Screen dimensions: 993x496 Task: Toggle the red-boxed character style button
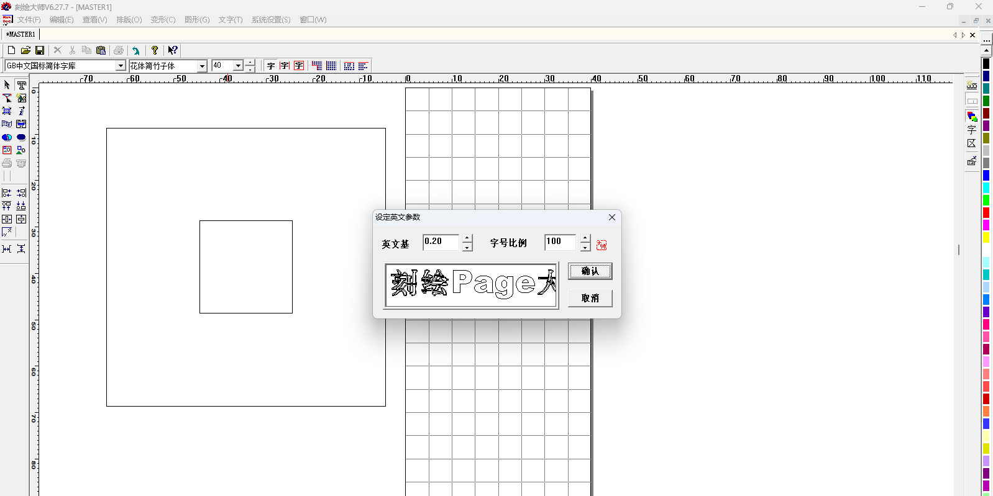(x=299, y=66)
